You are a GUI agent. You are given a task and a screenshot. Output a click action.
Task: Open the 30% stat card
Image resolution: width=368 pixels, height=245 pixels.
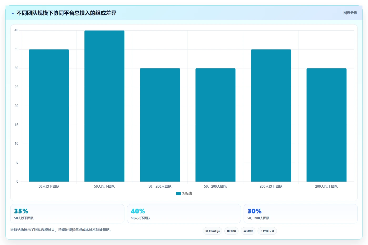click(301, 214)
